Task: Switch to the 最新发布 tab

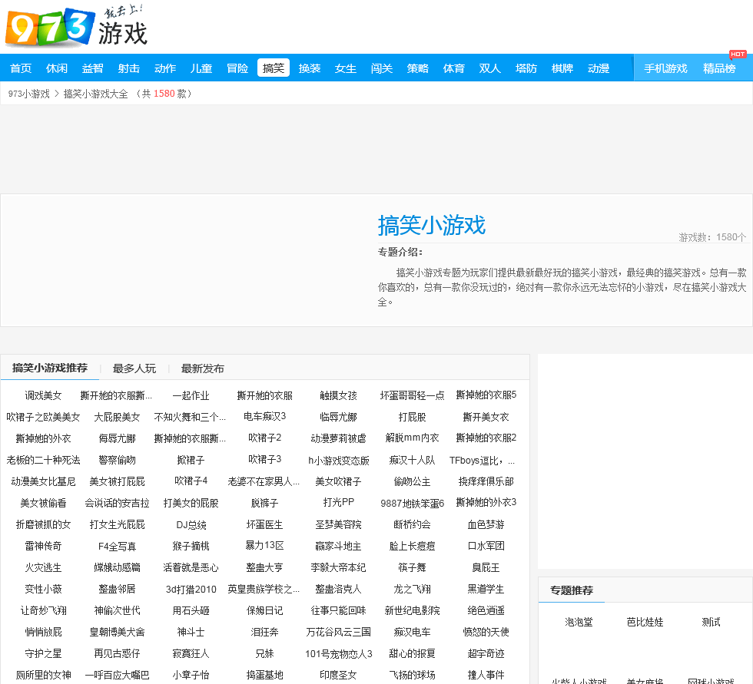Action: [x=203, y=368]
